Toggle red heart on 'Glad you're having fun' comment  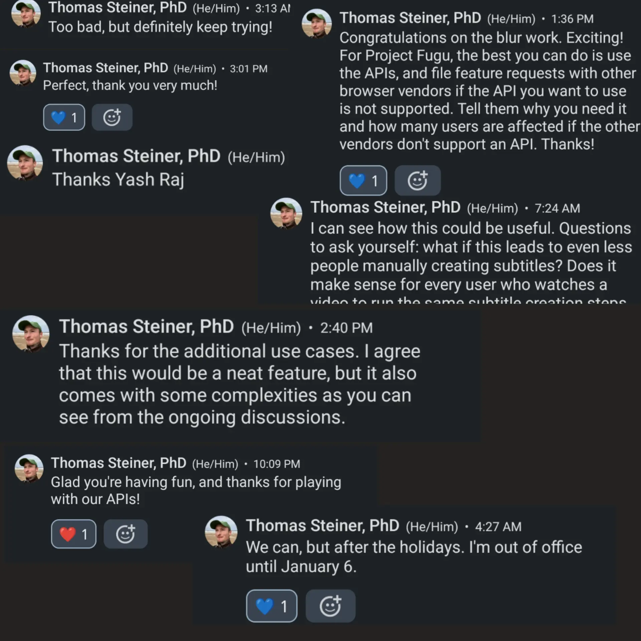tap(74, 534)
